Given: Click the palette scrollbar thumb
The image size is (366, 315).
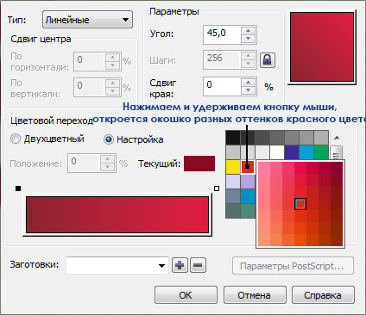Looking at the screenshot, I should click(337, 153).
